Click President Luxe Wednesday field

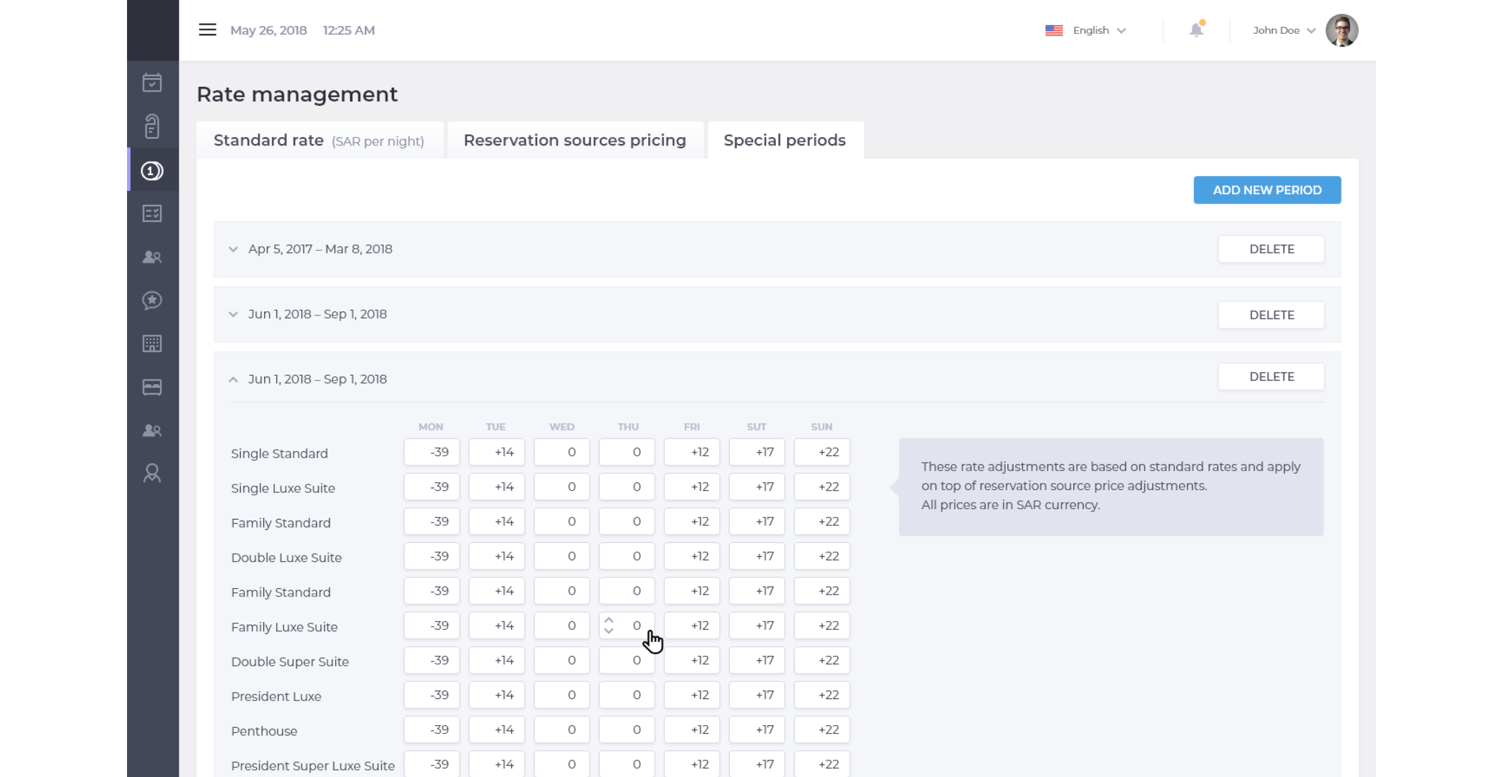562,695
